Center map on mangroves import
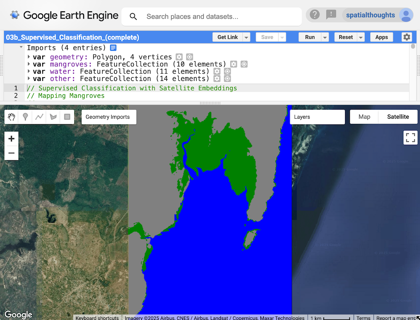 pyautogui.click(x=244, y=64)
